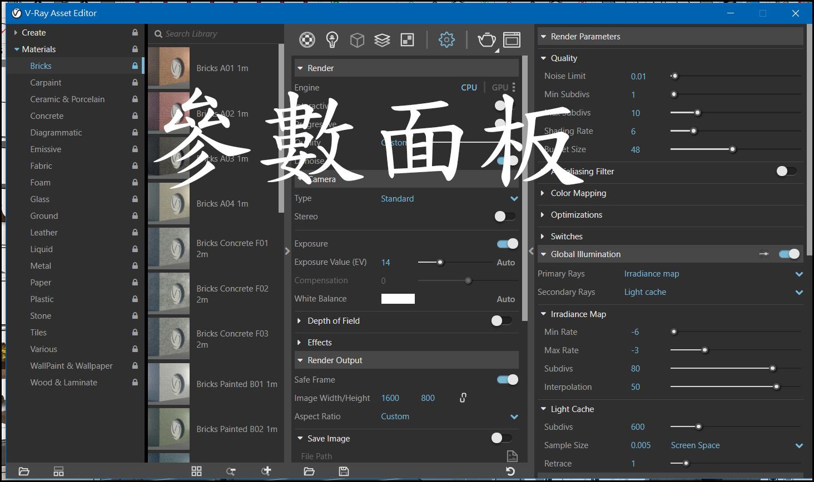Open the Aspect Ratio dropdown
This screenshot has height=482, width=814.
click(x=449, y=416)
